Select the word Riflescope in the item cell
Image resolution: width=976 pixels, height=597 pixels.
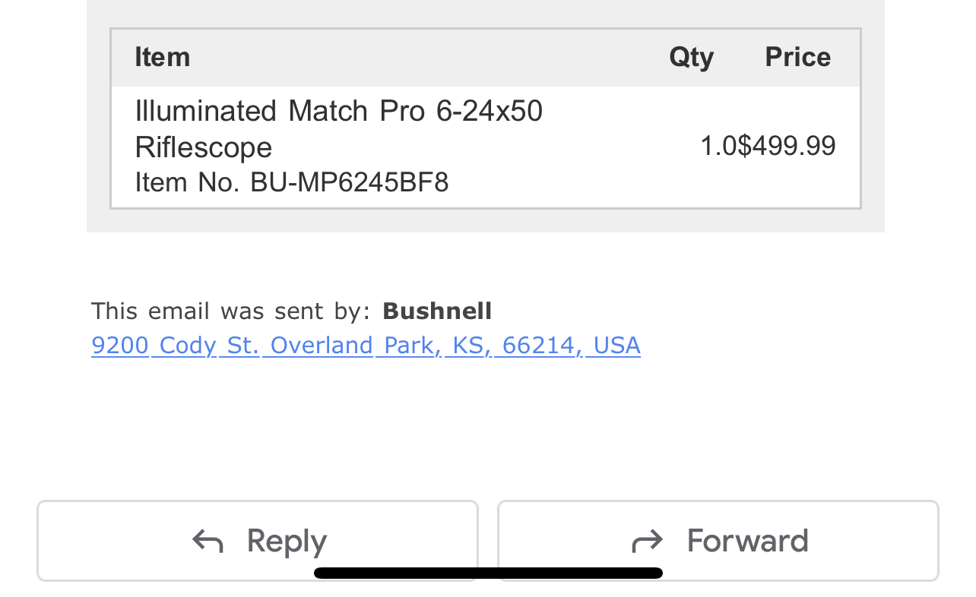tap(203, 147)
